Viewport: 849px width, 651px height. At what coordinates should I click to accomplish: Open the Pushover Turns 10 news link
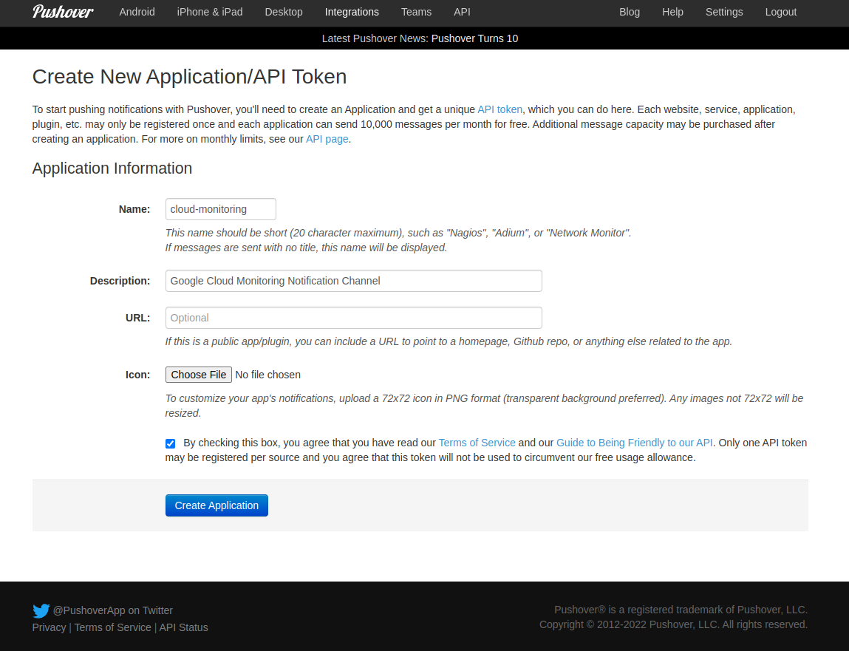475,38
